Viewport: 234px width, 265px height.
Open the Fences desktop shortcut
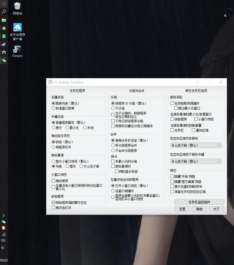[x=17, y=50]
